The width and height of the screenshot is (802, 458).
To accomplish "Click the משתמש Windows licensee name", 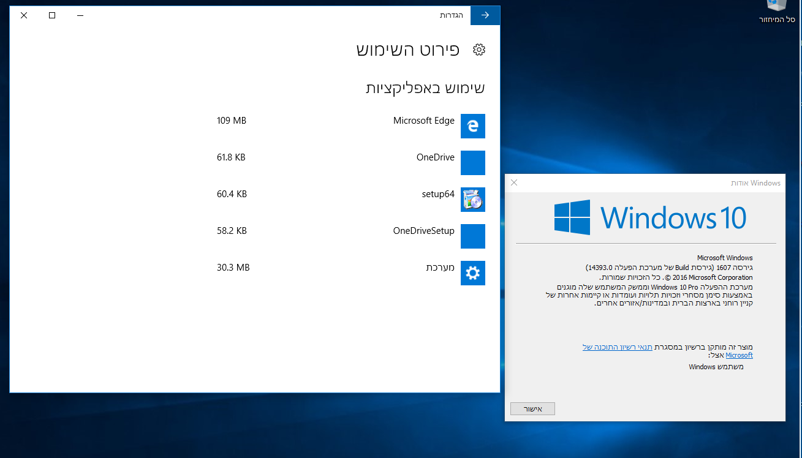I will click(x=716, y=367).
